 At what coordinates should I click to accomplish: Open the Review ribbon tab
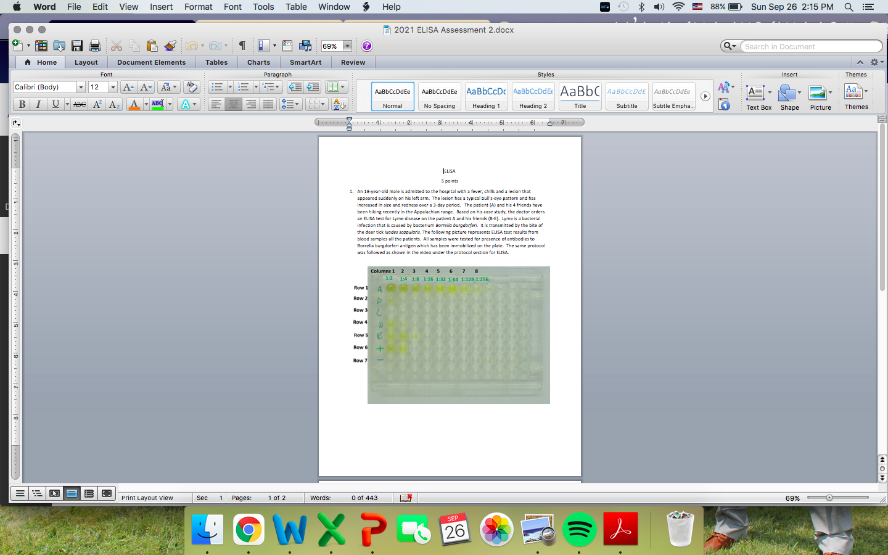353,62
